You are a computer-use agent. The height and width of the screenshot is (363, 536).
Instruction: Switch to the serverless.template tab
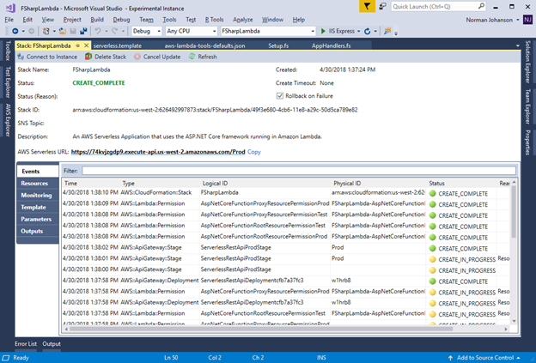click(x=118, y=45)
